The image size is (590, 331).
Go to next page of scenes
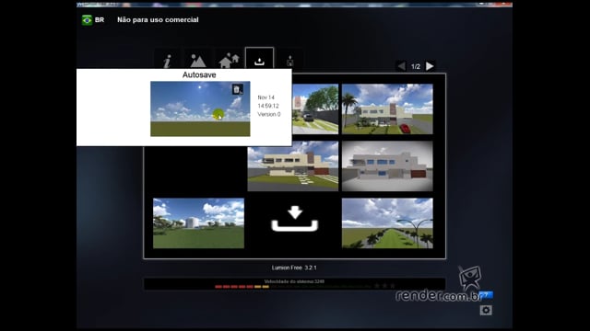(x=430, y=66)
